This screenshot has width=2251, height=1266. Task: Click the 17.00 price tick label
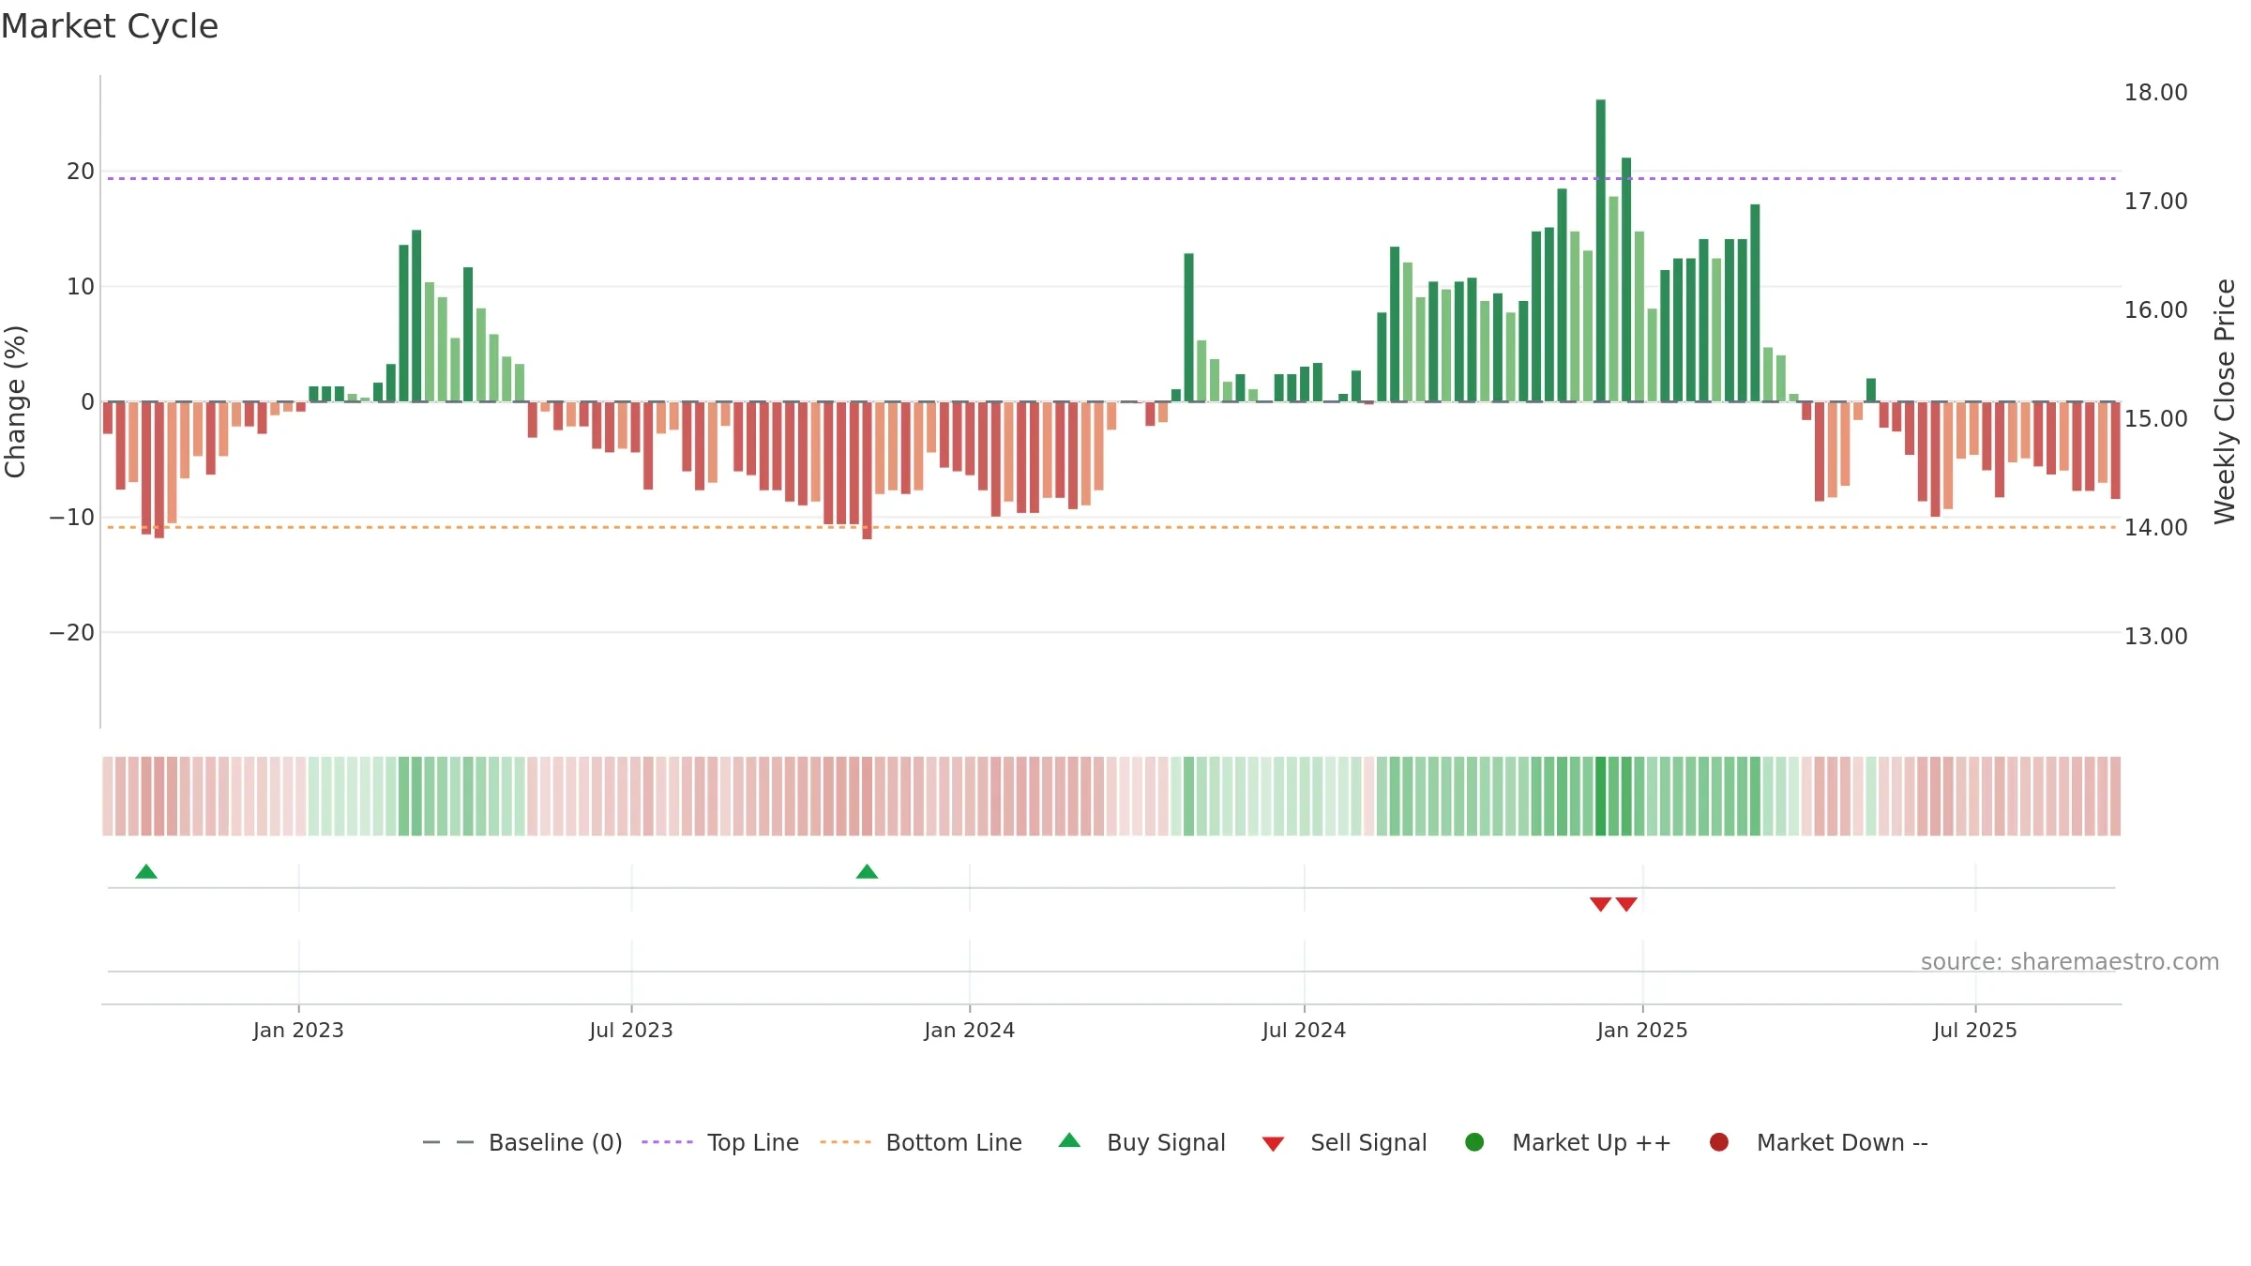point(2155,202)
